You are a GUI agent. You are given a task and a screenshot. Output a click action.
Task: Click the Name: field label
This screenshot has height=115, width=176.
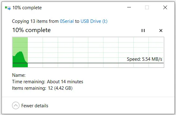coord(19,75)
